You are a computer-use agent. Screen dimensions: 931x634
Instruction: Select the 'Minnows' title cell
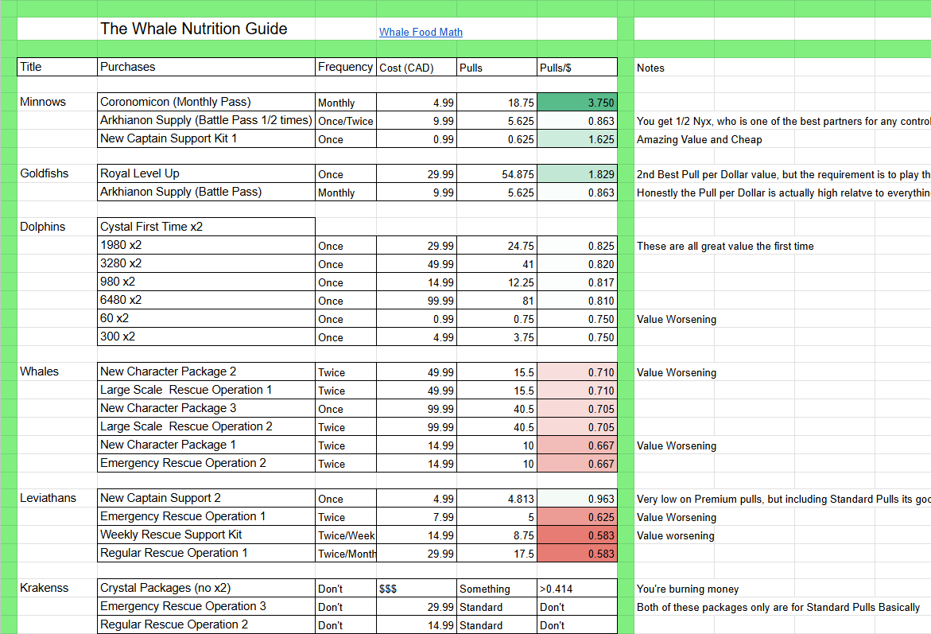click(57, 102)
